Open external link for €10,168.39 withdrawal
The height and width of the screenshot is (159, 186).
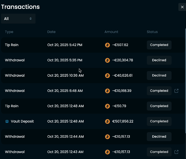[x=176, y=91]
